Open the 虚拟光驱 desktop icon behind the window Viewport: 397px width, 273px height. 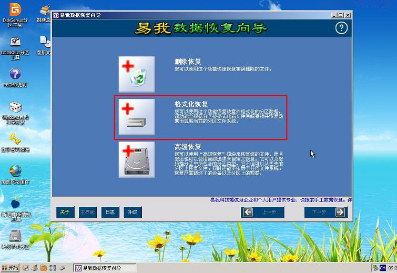coord(44,46)
